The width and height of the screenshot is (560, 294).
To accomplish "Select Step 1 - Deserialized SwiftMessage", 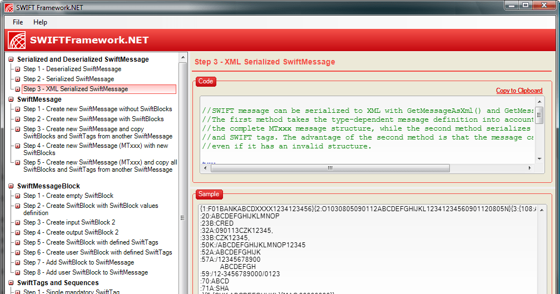I will [x=72, y=69].
